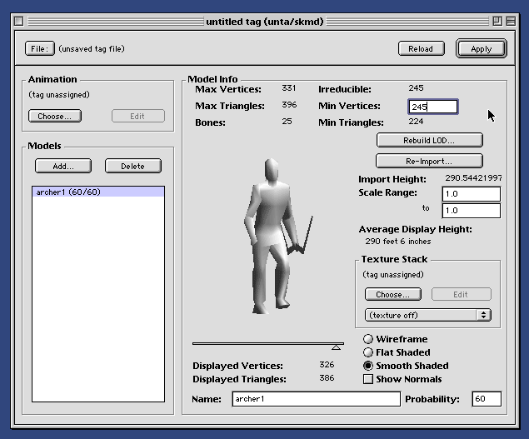This screenshot has height=439, width=529.
Task: Delete the selected model
Action: pyautogui.click(x=132, y=167)
